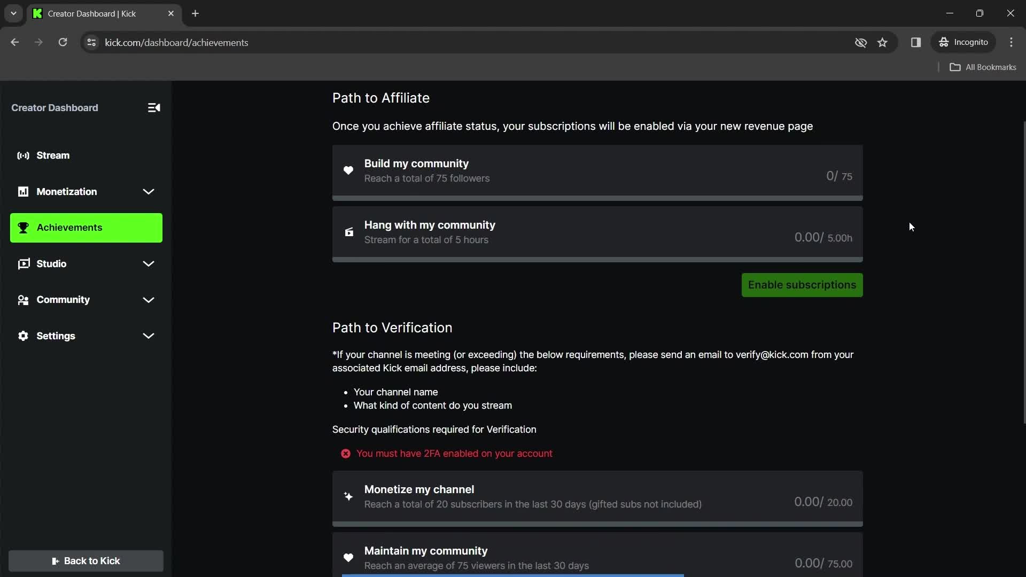Click the Community sidebar icon
This screenshot has height=577, width=1026.
click(22, 299)
